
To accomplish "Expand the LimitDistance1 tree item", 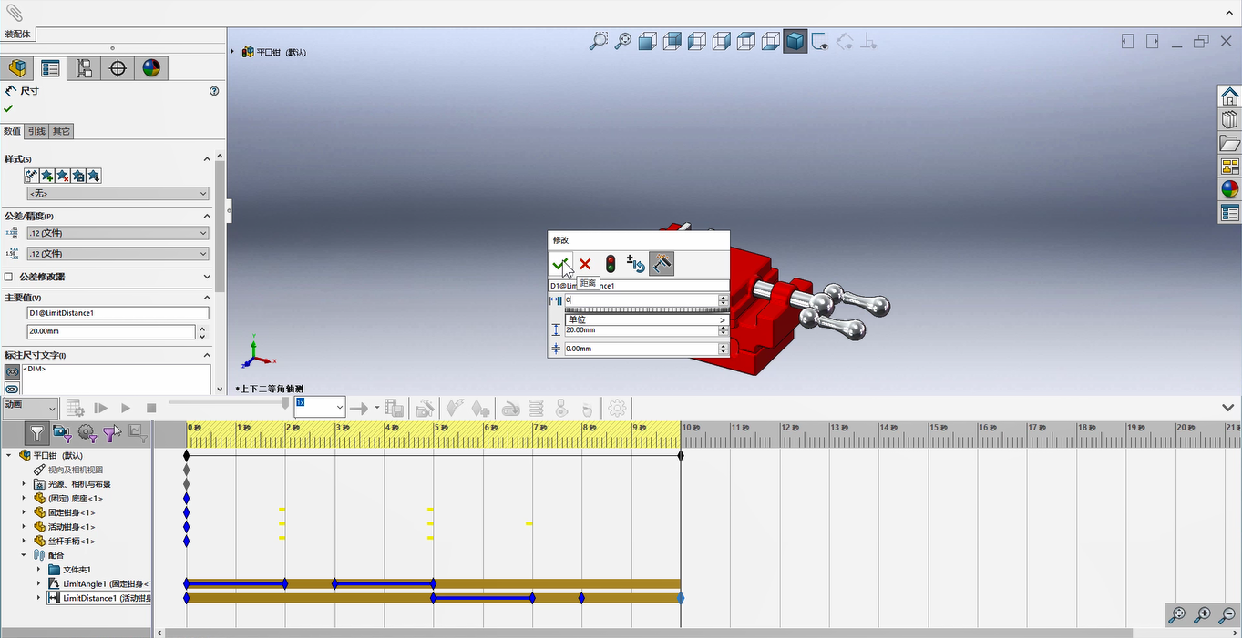I will tap(39, 598).
